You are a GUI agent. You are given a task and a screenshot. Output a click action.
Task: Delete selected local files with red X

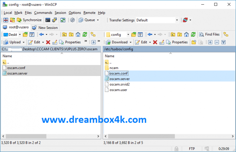click(48, 42)
